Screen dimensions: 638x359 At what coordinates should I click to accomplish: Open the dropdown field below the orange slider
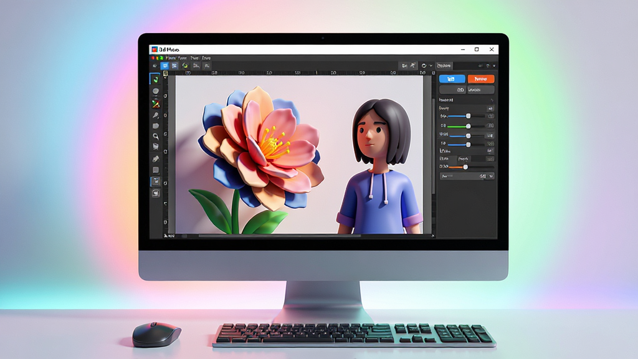tap(467, 176)
